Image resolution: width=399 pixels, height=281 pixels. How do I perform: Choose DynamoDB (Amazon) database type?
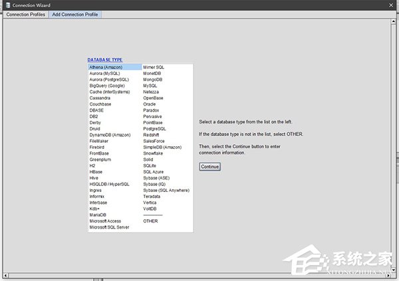110,135
